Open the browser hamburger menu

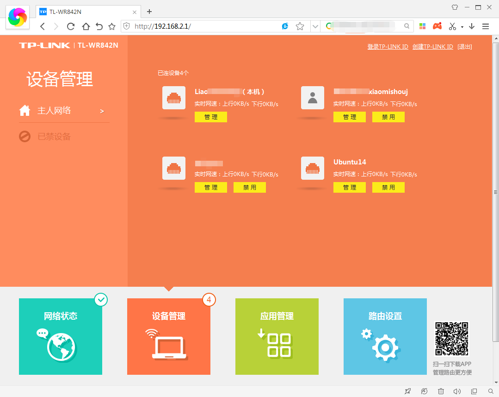tap(486, 26)
